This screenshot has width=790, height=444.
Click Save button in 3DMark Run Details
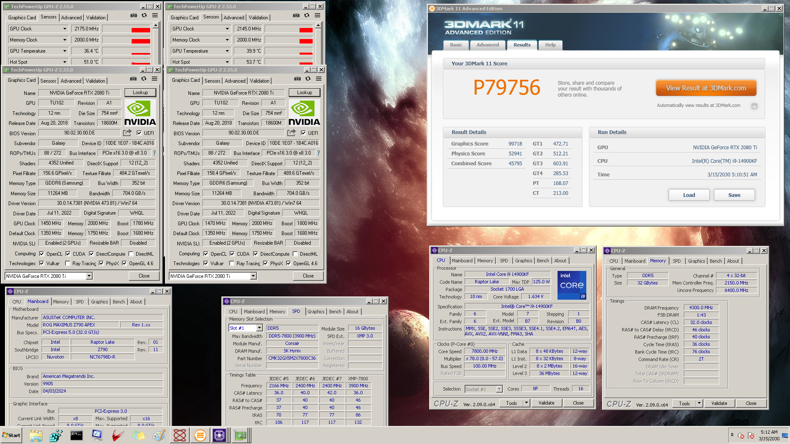point(734,195)
